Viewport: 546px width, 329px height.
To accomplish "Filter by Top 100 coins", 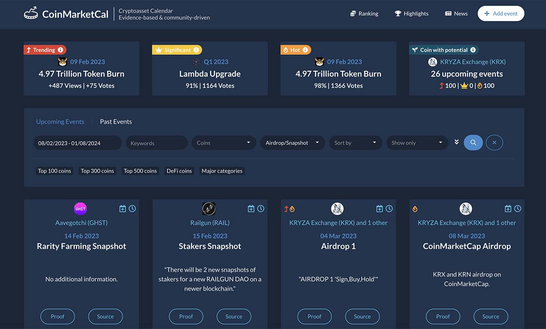I will (55, 171).
